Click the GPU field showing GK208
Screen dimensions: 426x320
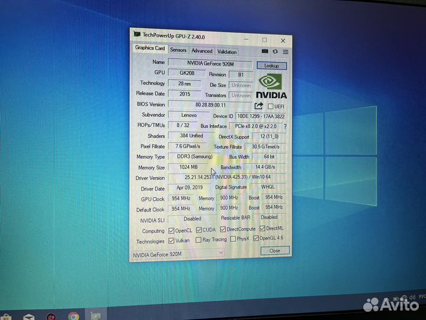pyautogui.click(x=187, y=73)
